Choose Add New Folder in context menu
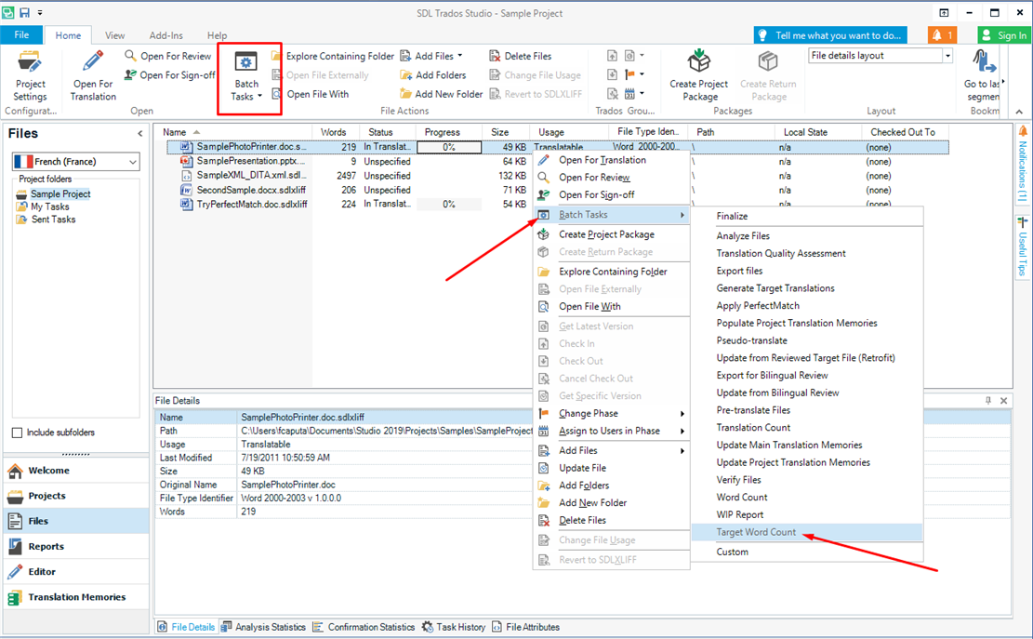1033x639 pixels. [612, 502]
